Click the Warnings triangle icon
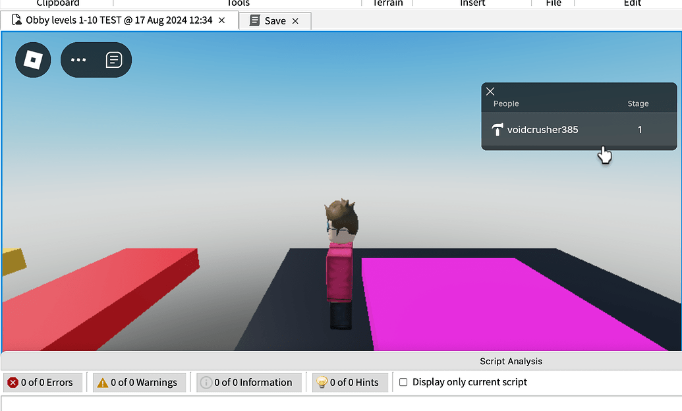Image resolution: width=682 pixels, height=411 pixels. coord(103,382)
